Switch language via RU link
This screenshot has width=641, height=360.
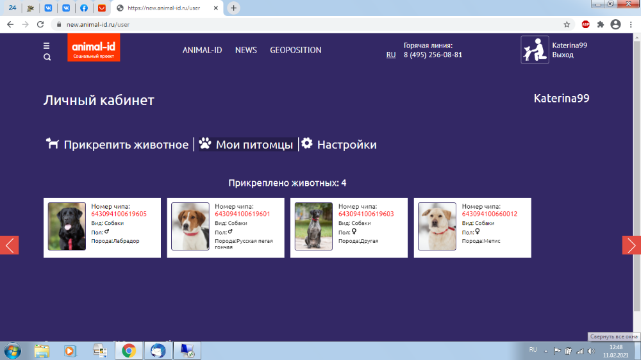point(391,55)
